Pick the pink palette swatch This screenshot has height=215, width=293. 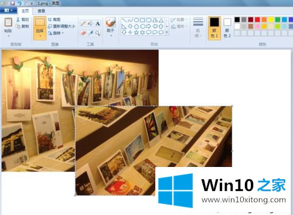pyautogui.click(x=257, y=26)
